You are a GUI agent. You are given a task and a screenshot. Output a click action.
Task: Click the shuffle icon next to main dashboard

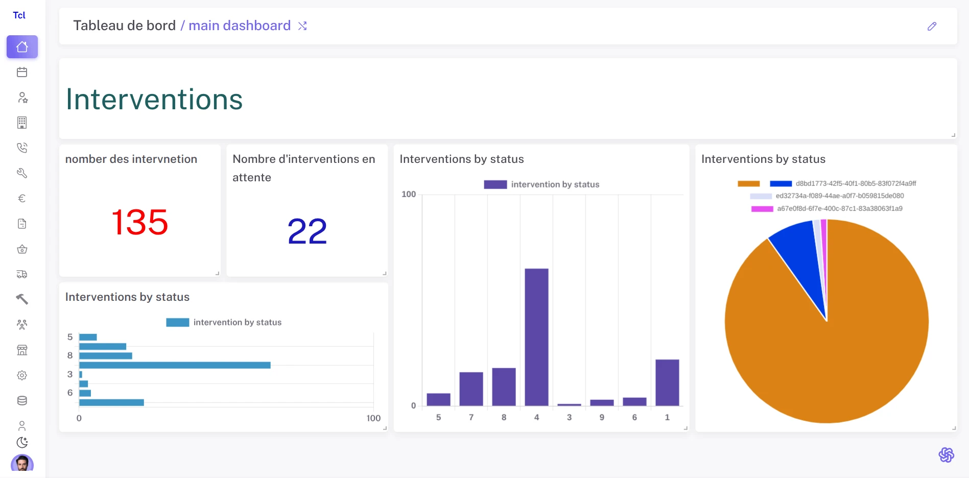[x=302, y=26]
